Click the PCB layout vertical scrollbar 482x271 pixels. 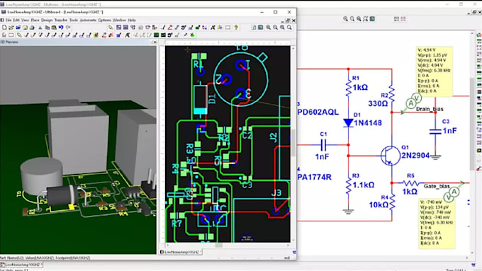293,144
